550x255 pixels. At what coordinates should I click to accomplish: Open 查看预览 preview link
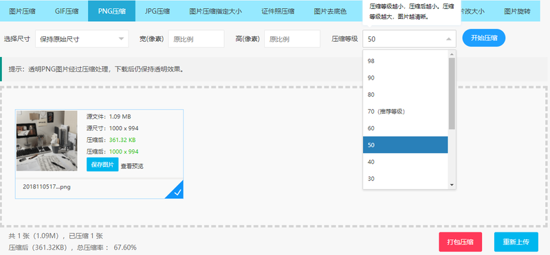click(x=132, y=166)
